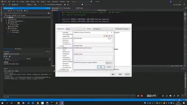Viewport: 187px width, 105px height.
Task: Switch to Person.pb.cc editor tab
Action: click(67, 8)
